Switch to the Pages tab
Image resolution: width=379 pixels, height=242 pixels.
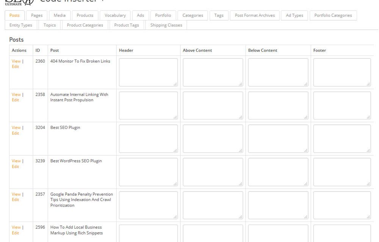click(37, 16)
